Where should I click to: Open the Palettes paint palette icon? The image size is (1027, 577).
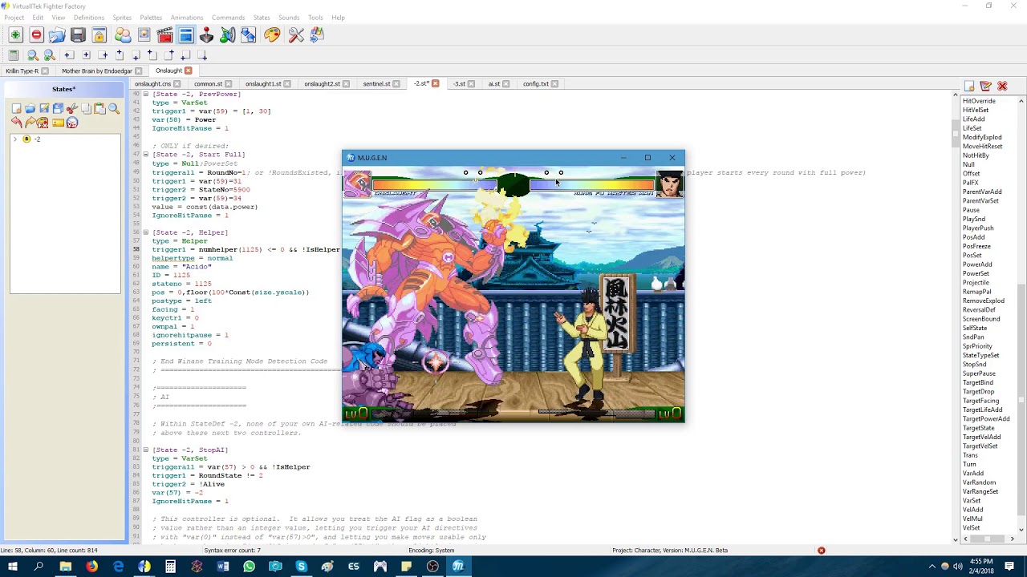tap(272, 34)
